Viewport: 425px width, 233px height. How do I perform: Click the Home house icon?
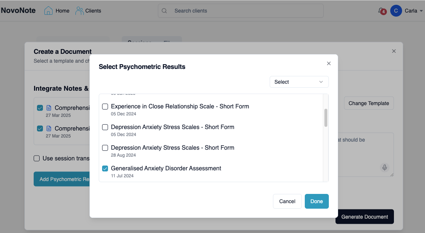pyautogui.click(x=48, y=11)
